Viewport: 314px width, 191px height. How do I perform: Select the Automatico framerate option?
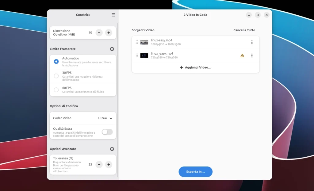56,62
